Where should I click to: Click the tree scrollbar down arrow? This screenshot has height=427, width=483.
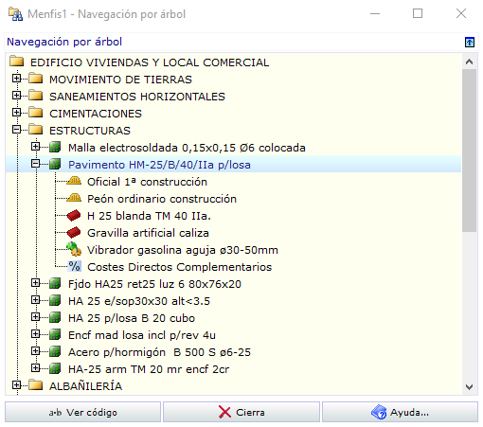(469, 387)
